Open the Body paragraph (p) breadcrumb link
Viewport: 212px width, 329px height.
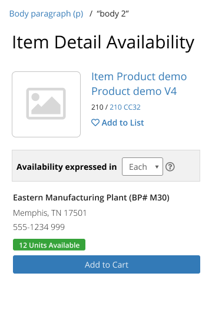(47, 14)
